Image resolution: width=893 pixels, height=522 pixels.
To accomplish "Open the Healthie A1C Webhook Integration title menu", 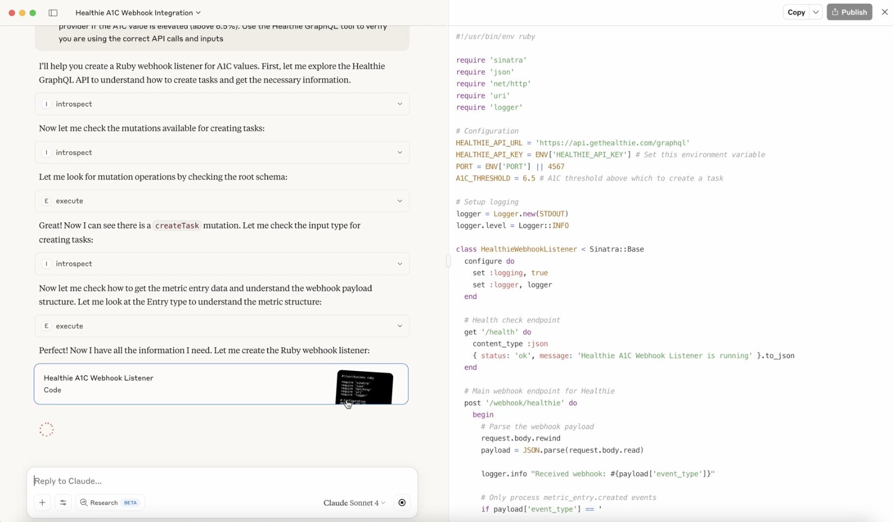I will tap(138, 13).
